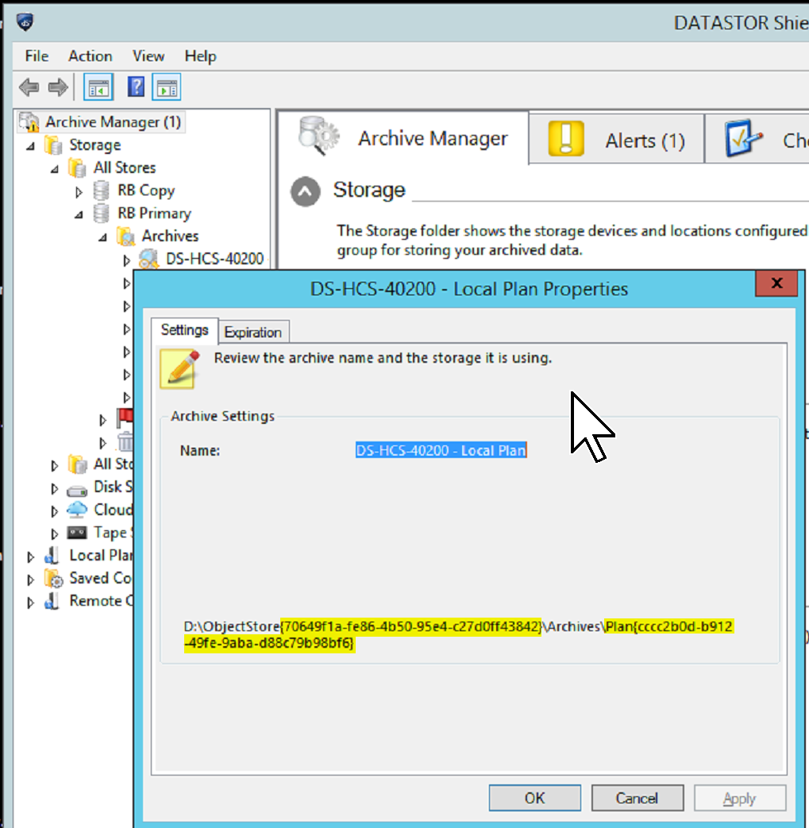This screenshot has height=828, width=809.
Task: Select All Stores under Storage
Action: point(125,168)
